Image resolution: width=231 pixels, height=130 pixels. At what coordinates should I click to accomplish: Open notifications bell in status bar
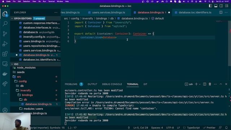(x=226, y=127)
